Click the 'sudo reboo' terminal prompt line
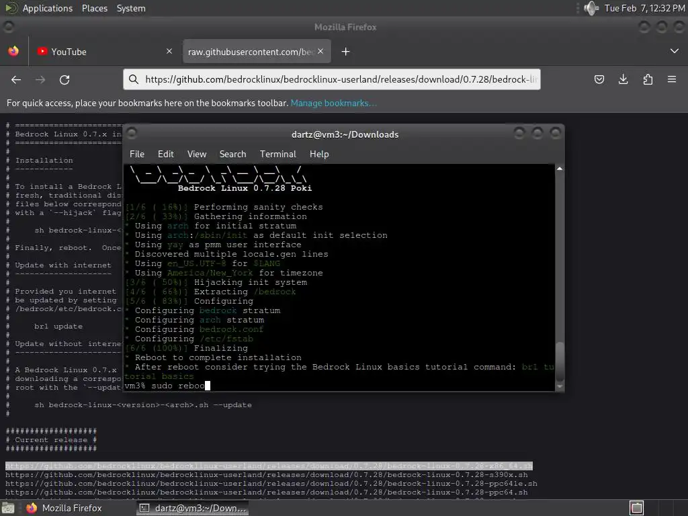 coord(167,386)
